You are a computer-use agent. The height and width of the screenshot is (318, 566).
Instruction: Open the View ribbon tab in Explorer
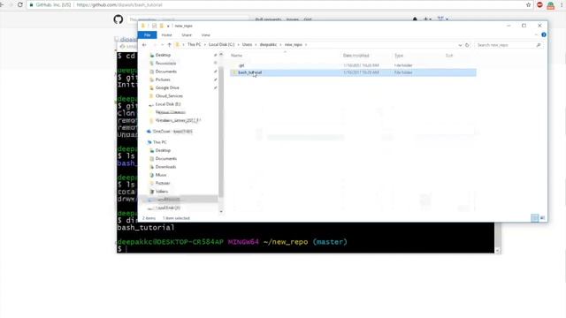point(205,35)
